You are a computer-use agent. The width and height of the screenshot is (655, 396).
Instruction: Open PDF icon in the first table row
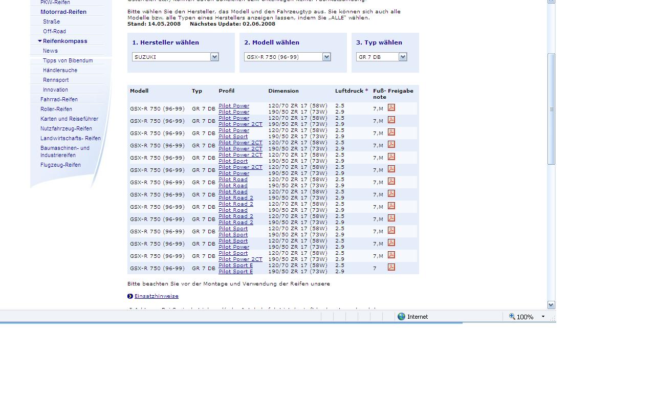[391, 107]
